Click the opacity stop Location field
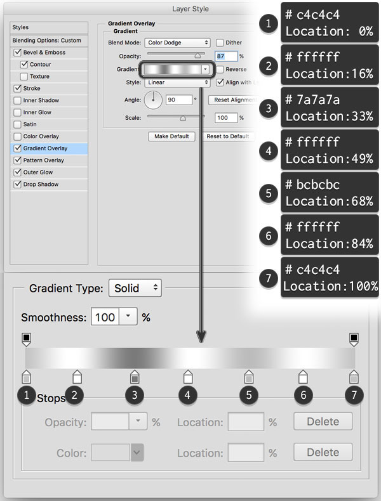 pyautogui.click(x=246, y=422)
